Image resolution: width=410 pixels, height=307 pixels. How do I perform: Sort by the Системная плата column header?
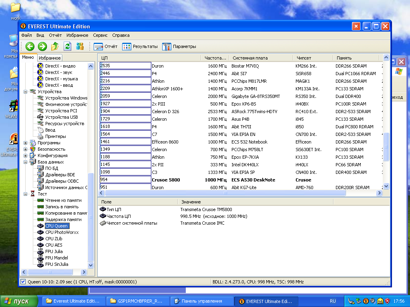click(x=261, y=58)
